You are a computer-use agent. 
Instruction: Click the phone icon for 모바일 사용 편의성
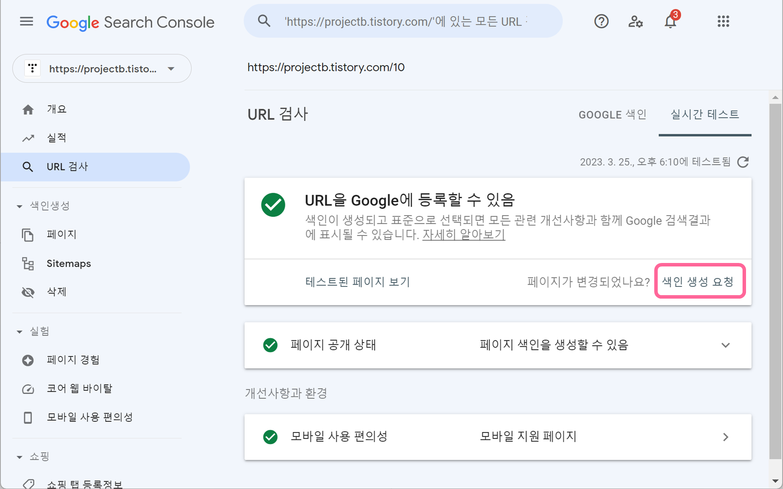pos(28,417)
